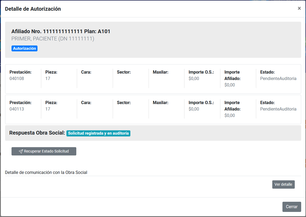Select PendienteAuditoria status of prestación 040113
This screenshot has height=217, width=306.
click(278, 109)
